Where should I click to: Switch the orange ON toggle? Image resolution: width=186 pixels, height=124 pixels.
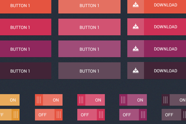[x=49, y=100]
